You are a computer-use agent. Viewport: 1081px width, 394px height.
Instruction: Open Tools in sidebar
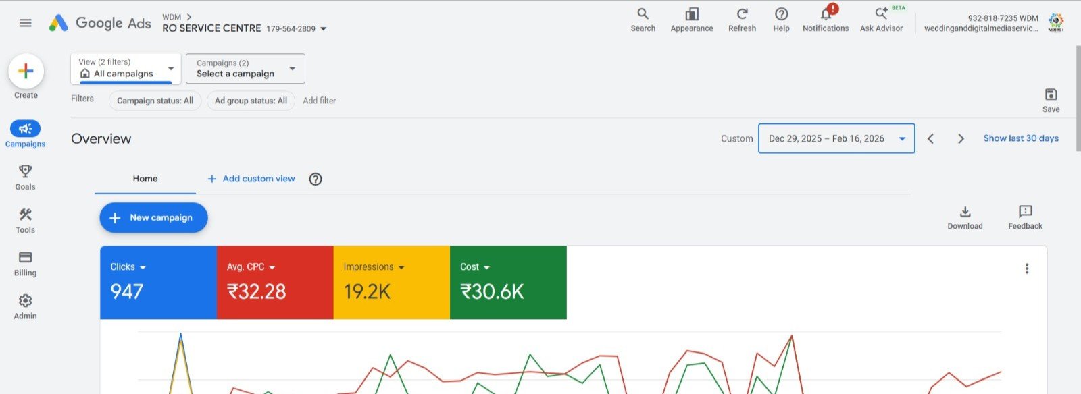click(25, 221)
